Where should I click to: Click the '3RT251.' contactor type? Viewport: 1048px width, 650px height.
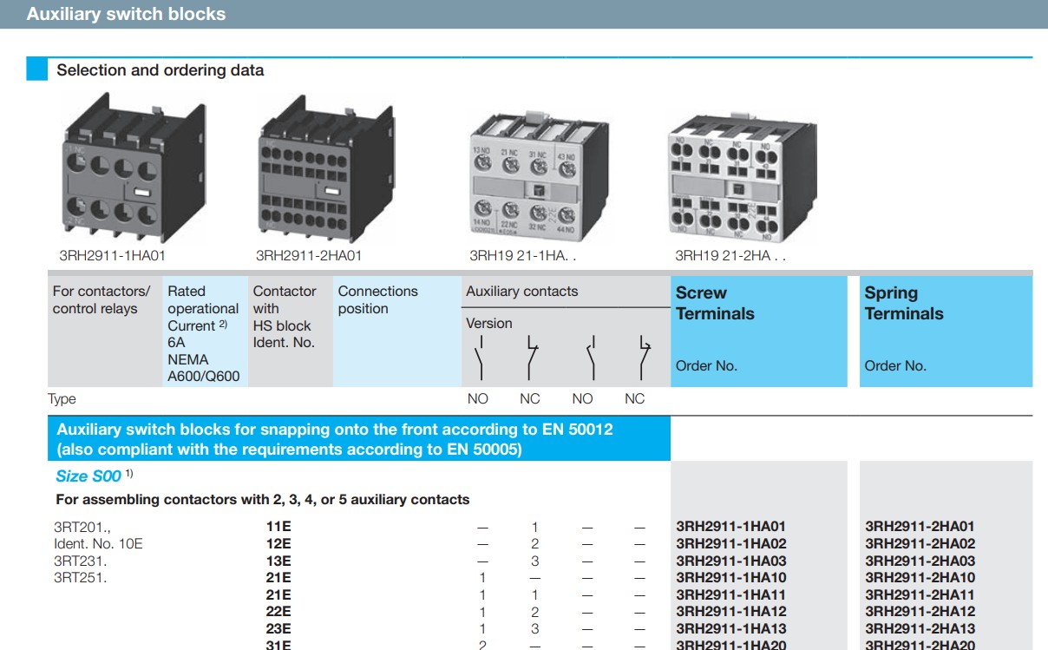click(x=81, y=578)
